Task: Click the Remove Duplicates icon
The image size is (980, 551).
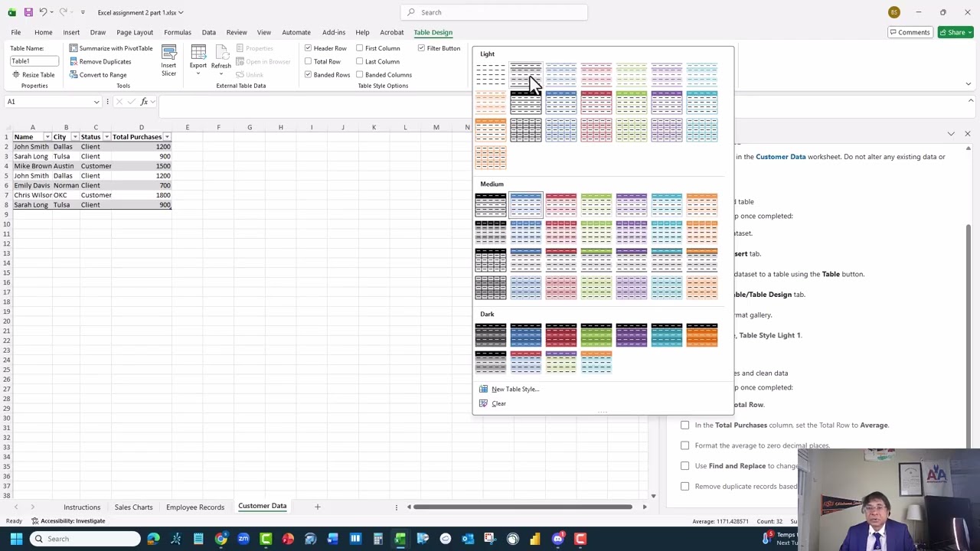Action: tap(73, 61)
